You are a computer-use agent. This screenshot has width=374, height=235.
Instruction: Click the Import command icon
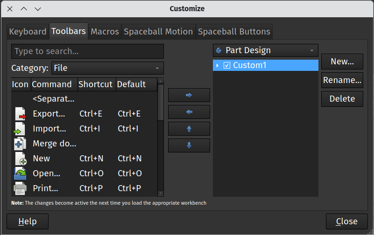point(20,129)
